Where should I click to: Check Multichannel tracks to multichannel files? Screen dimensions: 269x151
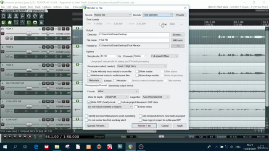point(89,75)
